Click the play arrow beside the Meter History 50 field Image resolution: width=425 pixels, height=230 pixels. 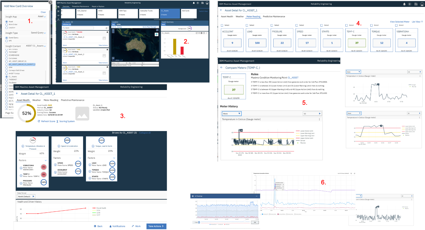pyautogui.click(x=319, y=114)
